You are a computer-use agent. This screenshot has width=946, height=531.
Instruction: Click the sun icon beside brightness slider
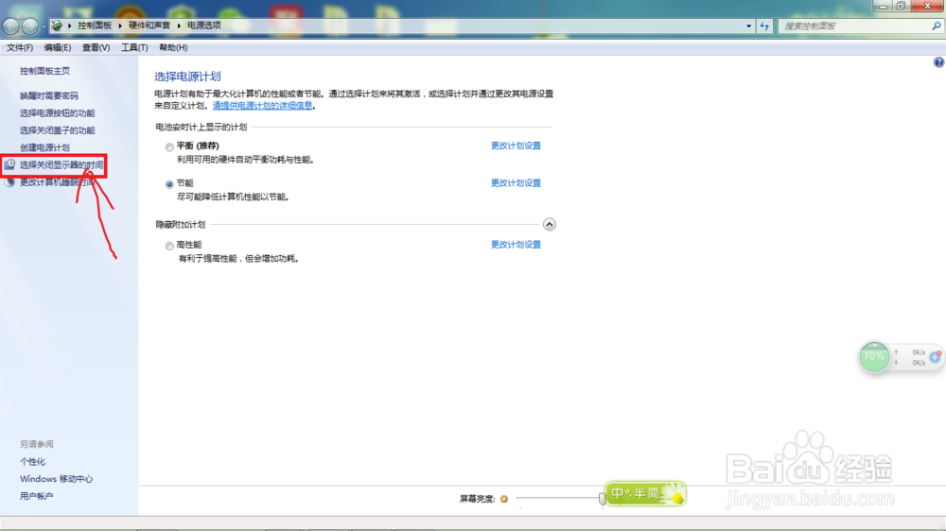point(504,499)
